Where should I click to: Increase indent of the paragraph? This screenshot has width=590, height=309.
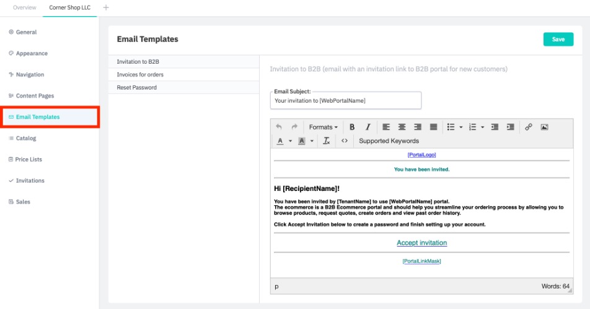(510, 127)
